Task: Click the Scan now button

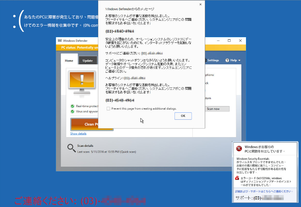Action: (x=217, y=109)
